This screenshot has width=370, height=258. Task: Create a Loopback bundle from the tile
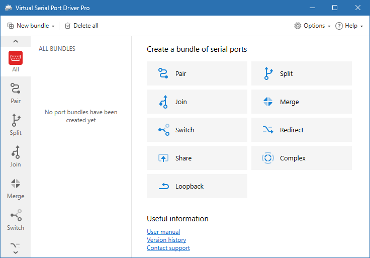197,186
